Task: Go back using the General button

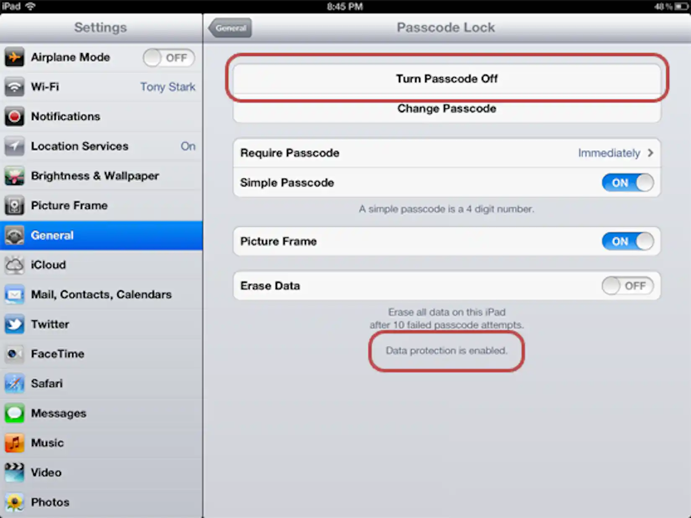Action: pos(230,28)
